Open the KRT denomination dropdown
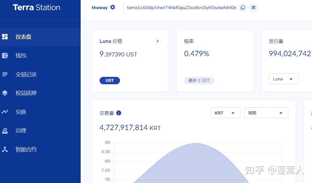The image size is (312, 183). (x=225, y=113)
